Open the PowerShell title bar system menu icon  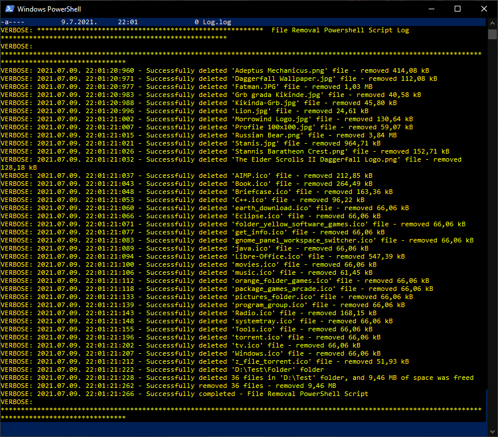coord(10,9)
